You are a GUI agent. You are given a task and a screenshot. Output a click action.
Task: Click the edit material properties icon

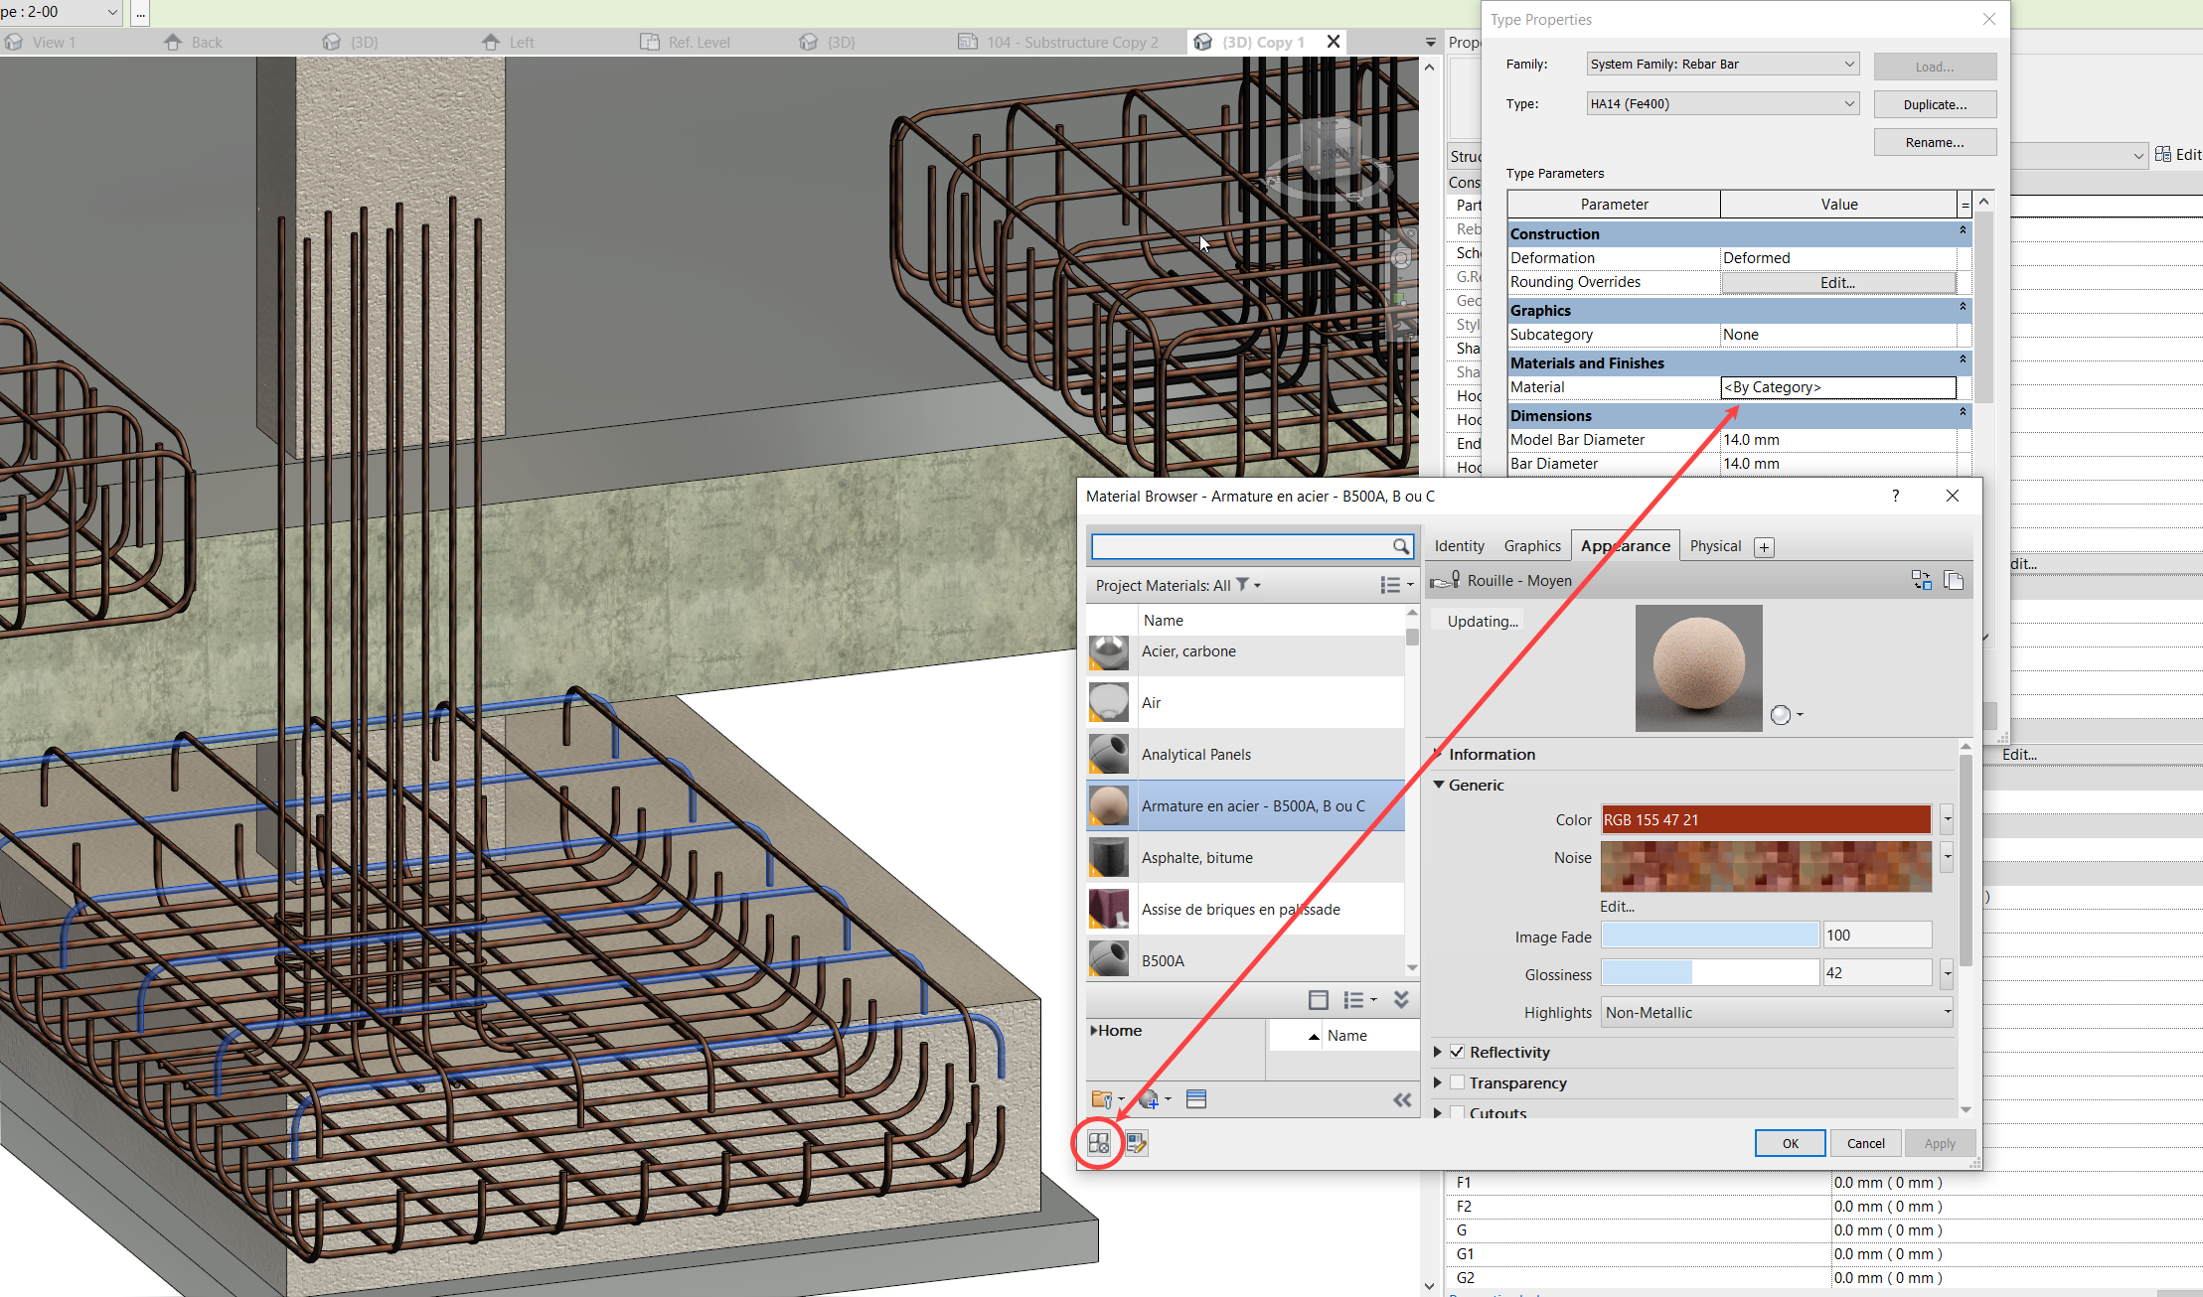coord(1137,1143)
